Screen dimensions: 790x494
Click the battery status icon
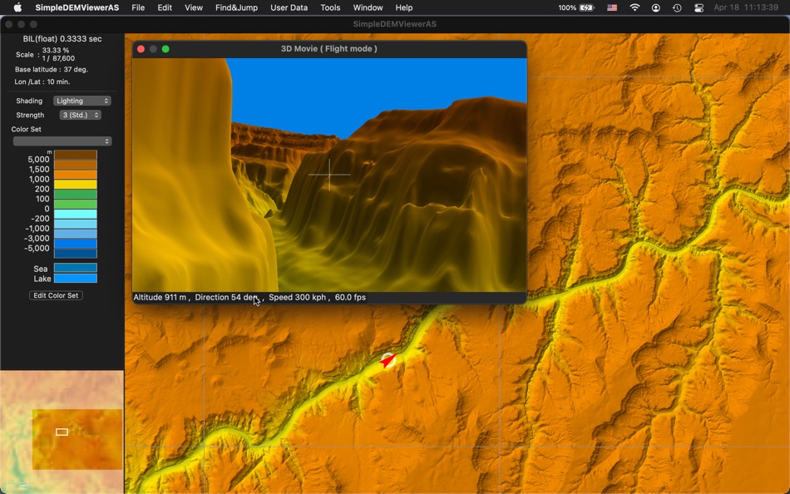(586, 7)
